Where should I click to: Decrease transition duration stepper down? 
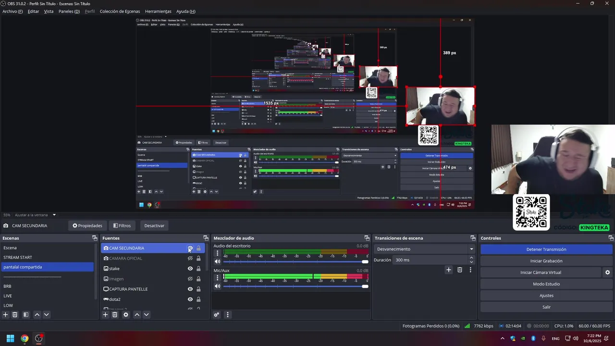click(471, 262)
